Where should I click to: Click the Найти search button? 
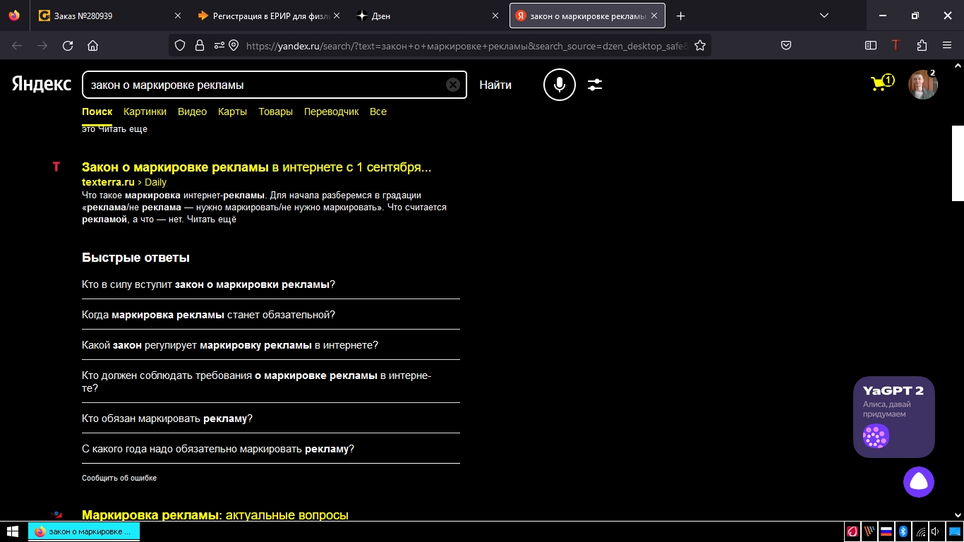point(495,85)
